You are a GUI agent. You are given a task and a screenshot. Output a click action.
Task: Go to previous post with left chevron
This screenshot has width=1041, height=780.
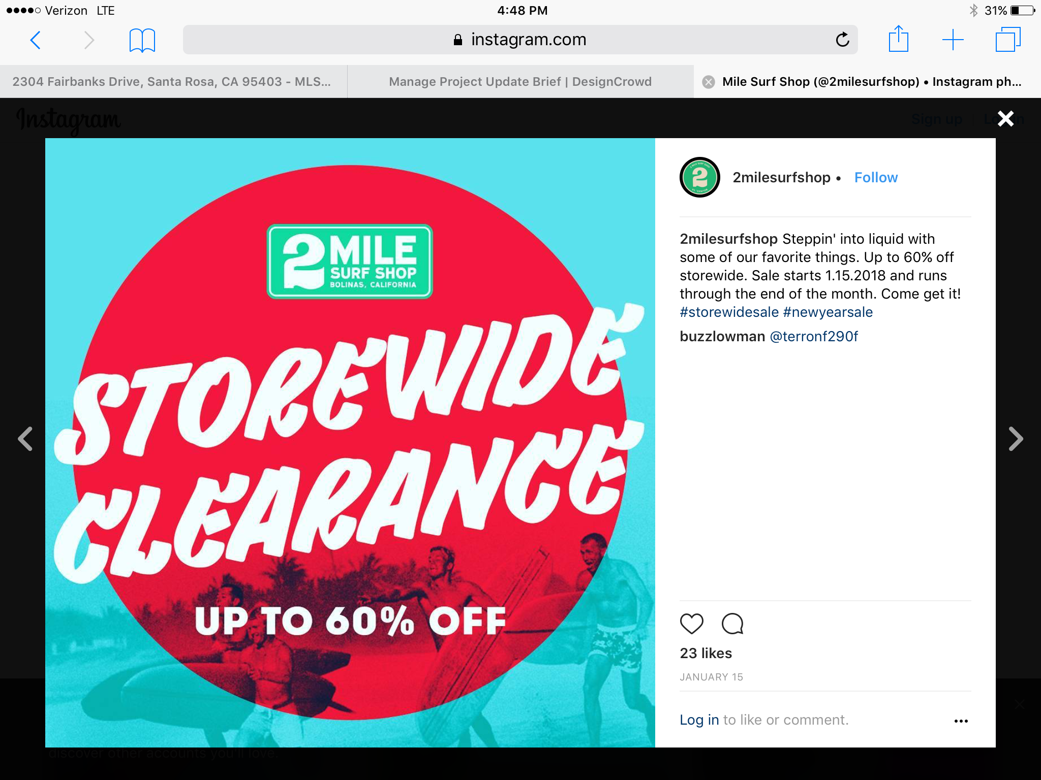[25, 439]
